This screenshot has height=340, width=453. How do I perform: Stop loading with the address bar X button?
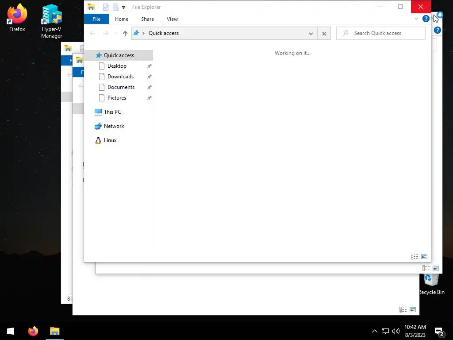(x=324, y=34)
